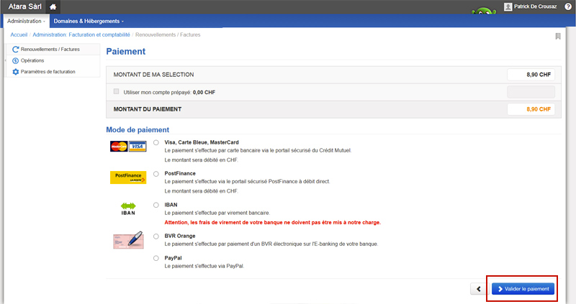
Task: Click the green monster mascot icon
Action: click(x=483, y=12)
